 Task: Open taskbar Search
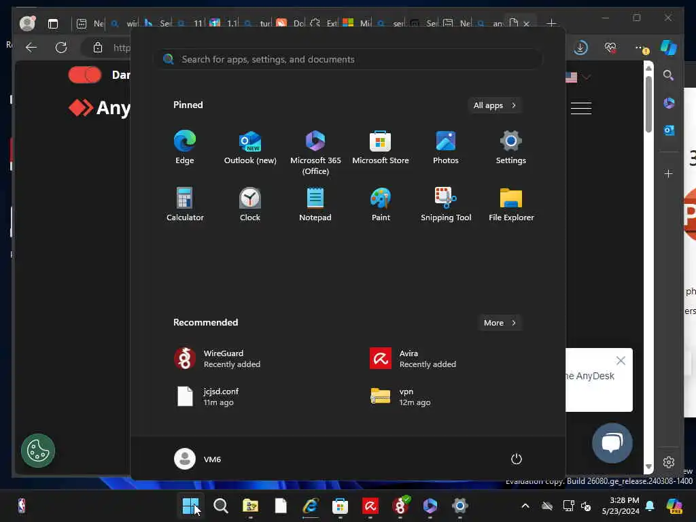221,506
